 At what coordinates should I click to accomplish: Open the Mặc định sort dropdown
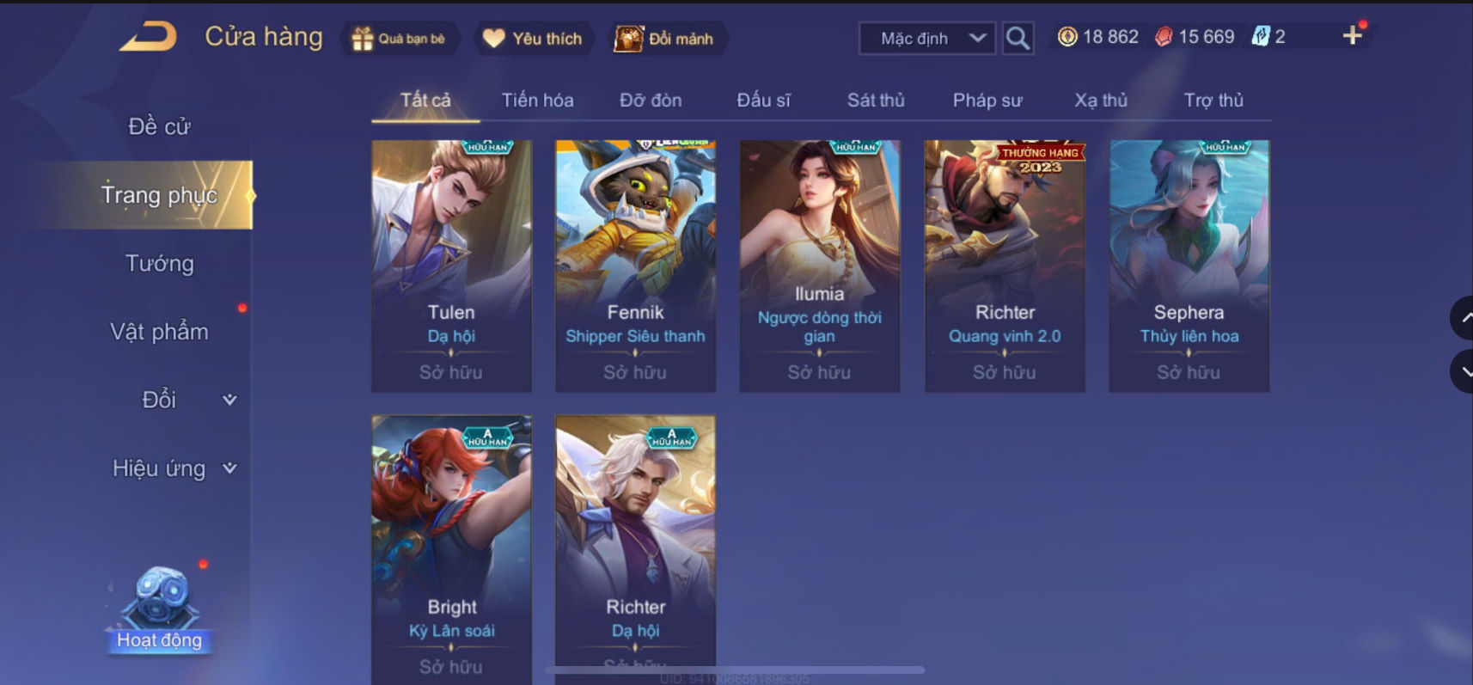[x=928, y=39]
